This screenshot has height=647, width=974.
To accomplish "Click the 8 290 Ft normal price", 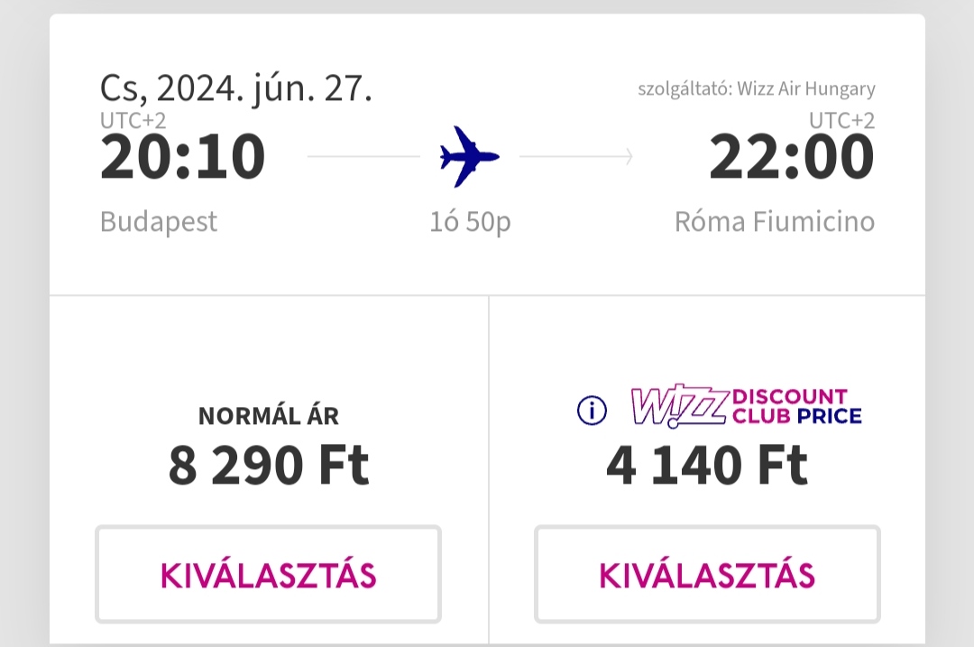I will tap(269, 466).
